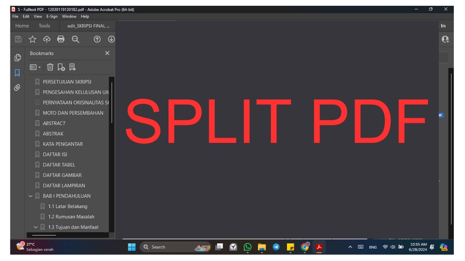Click Adobe Acrobat taskbar icon
This screenshot has width=465, height=261.
319,247
